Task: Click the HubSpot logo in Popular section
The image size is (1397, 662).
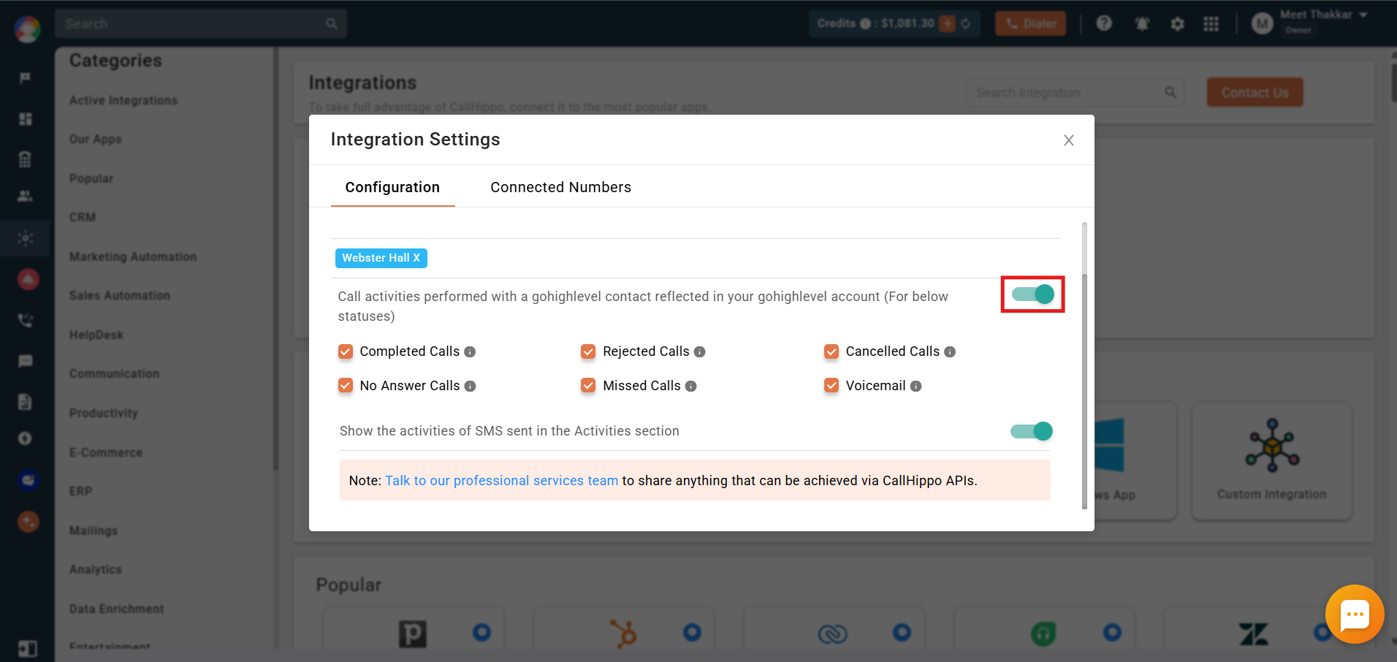Action: pos(623,634)
